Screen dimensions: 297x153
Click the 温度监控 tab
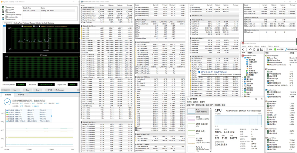coord(8,94)
